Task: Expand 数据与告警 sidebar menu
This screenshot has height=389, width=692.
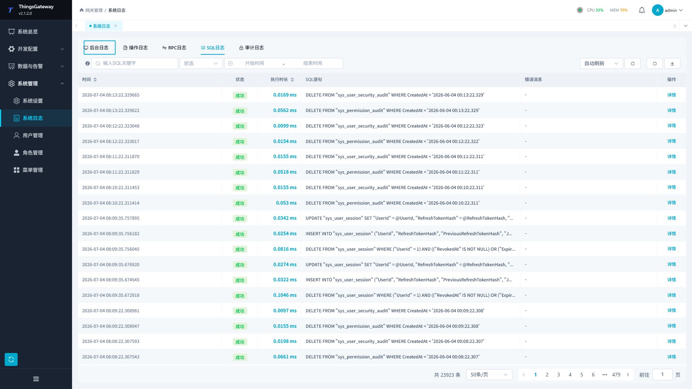Action: tap(36, 66)
